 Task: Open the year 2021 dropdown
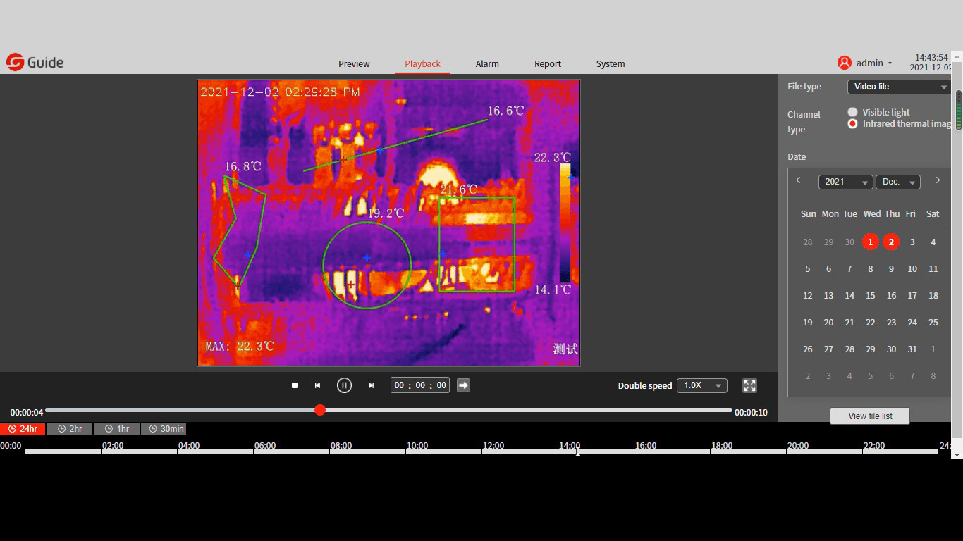click(845, 182)
